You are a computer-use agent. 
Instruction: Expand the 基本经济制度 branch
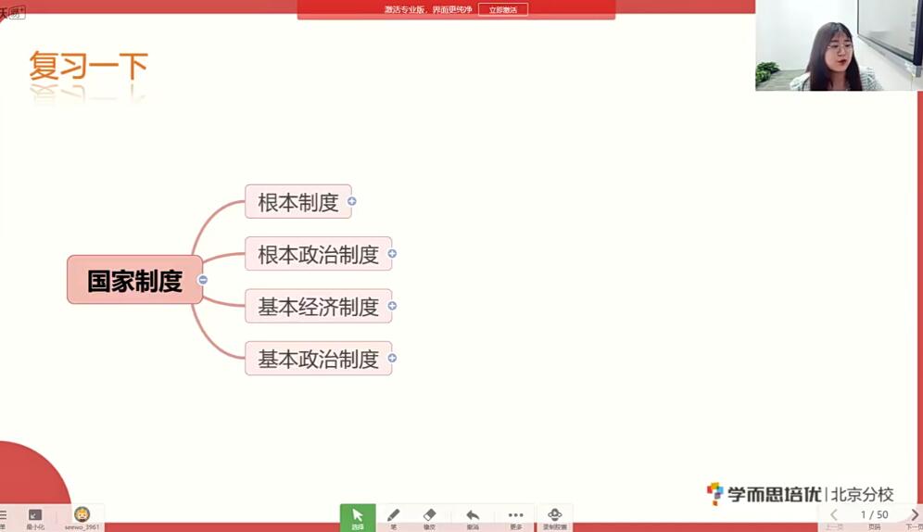(x=392, y=306)
